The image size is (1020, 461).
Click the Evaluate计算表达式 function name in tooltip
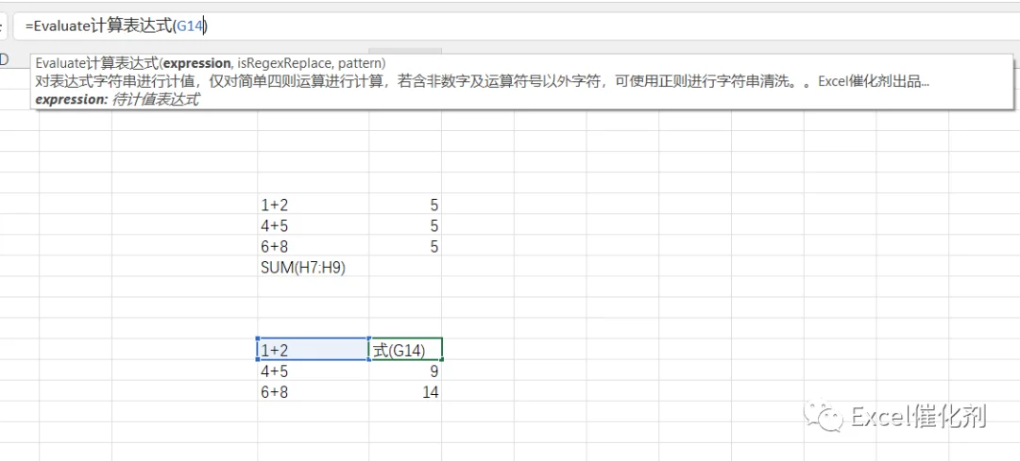[x=96, y=63]
